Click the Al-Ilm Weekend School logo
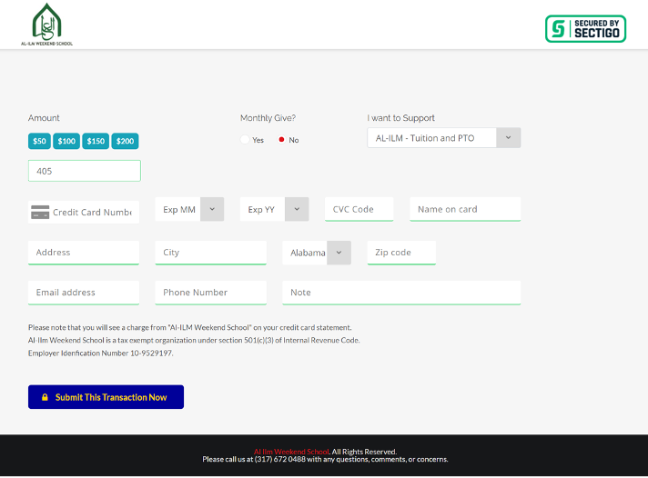 (x=46, y=25)
